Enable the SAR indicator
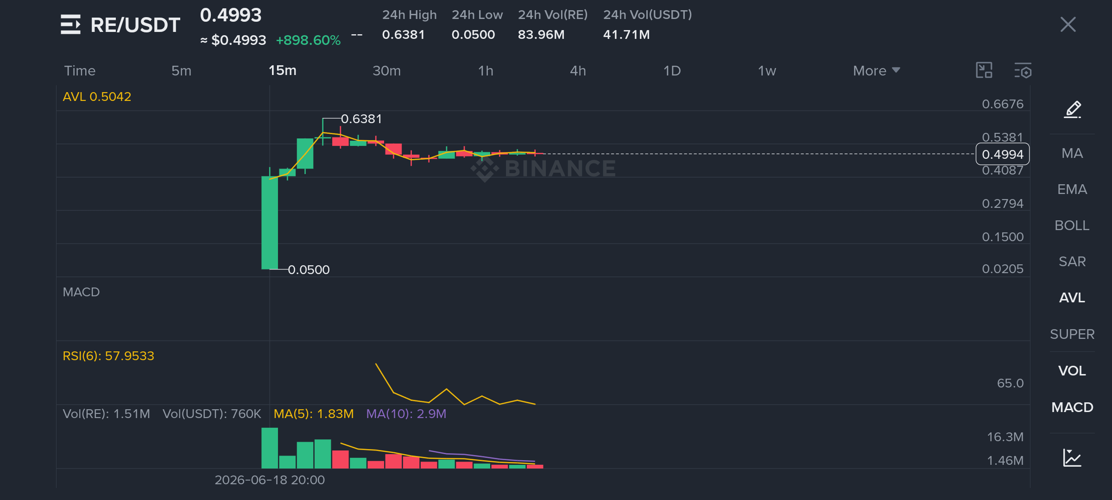The height and width of the screenshot is (500, 1112). coord(1072,262)
